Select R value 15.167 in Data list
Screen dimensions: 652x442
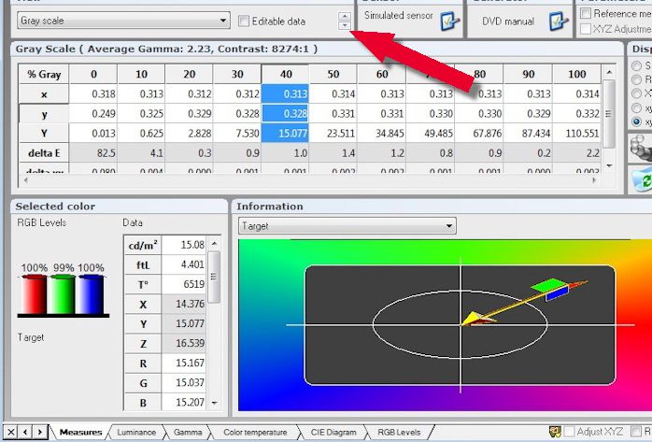pos(184,363)
